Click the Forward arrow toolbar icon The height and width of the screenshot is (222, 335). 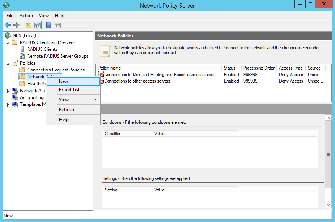point(16,25)
